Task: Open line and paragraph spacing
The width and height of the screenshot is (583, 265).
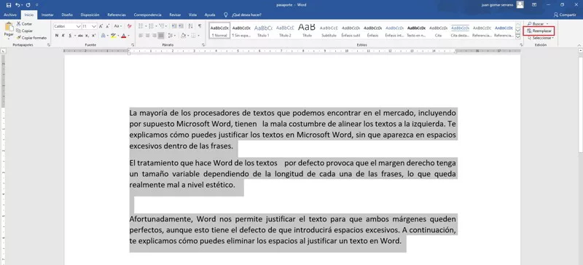Action: pyautogui.click(x=171, y=36)
